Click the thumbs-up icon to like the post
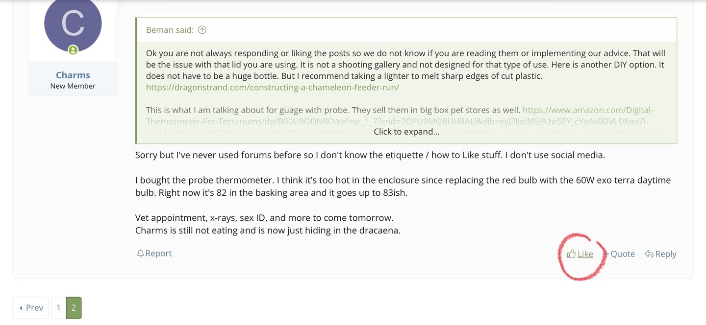Image resolution: width=706 pixels, height=325 pixels. (x=571, y=254)
